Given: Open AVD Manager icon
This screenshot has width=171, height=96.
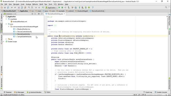Looking at the screenshot, I should point(83,7).
